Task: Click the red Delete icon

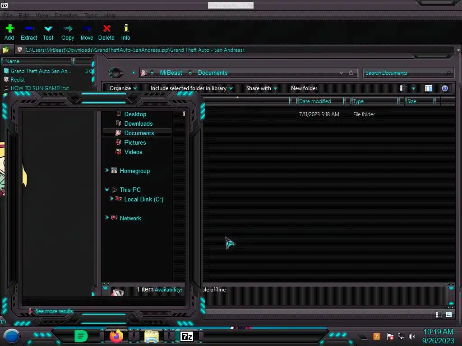Action: tap(106, 32)
